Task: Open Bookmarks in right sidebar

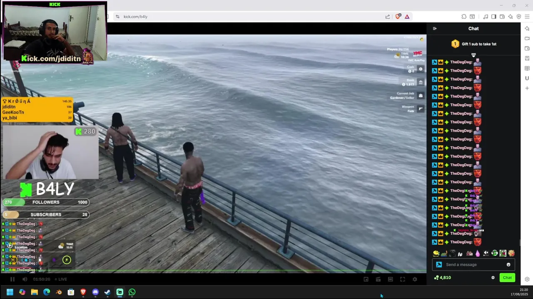Action: coord(527,59)
